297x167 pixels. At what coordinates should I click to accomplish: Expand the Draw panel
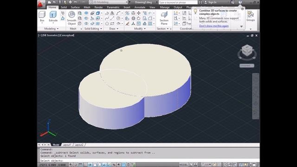click(x=114, y=29)
